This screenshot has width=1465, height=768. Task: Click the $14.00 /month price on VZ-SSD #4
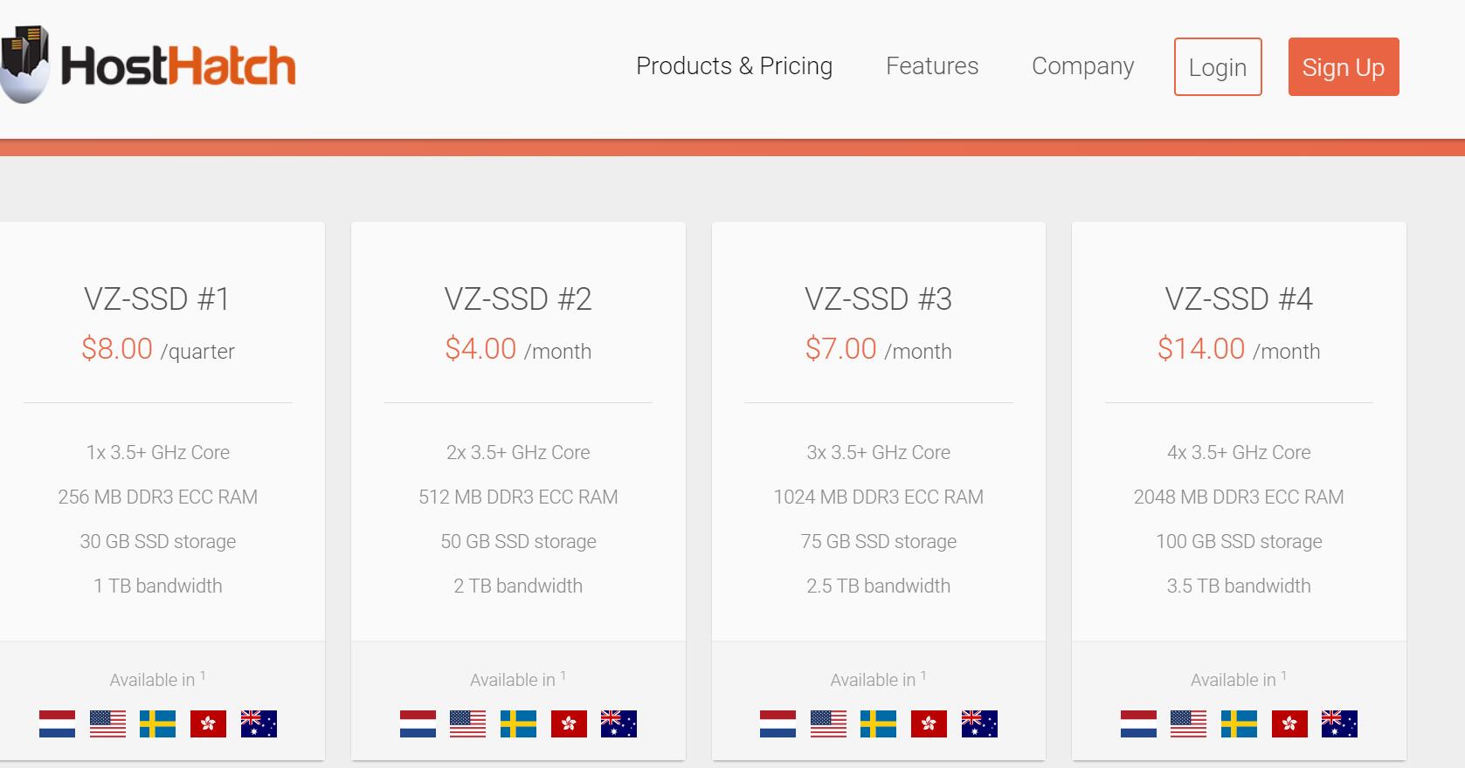click(x=1238, y=349)
